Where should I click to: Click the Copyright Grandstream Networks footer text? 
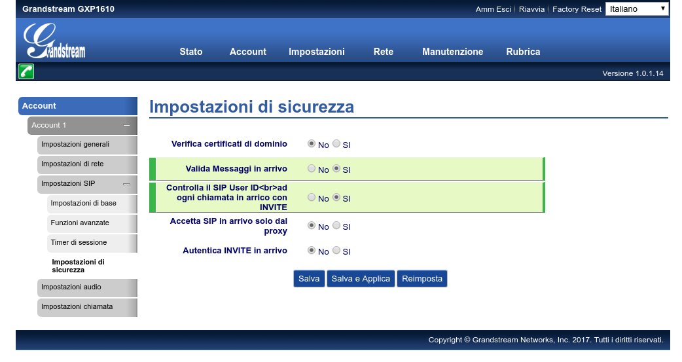click(546, 340)
